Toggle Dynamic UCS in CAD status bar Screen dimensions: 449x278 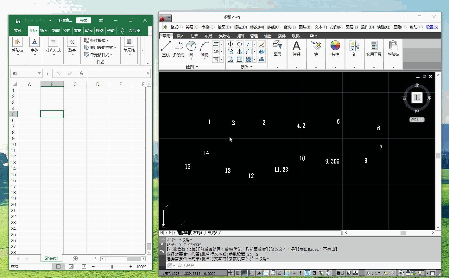pyautogui.click(x=287, y=273)
